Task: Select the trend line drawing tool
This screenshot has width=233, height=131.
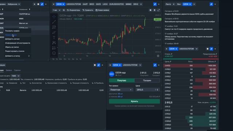Action: tap(54, 22)
